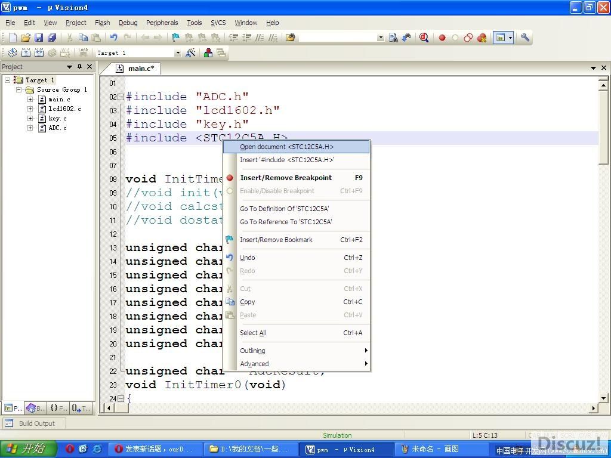Build target files icon
611x458 pixels.
(26, 52)
